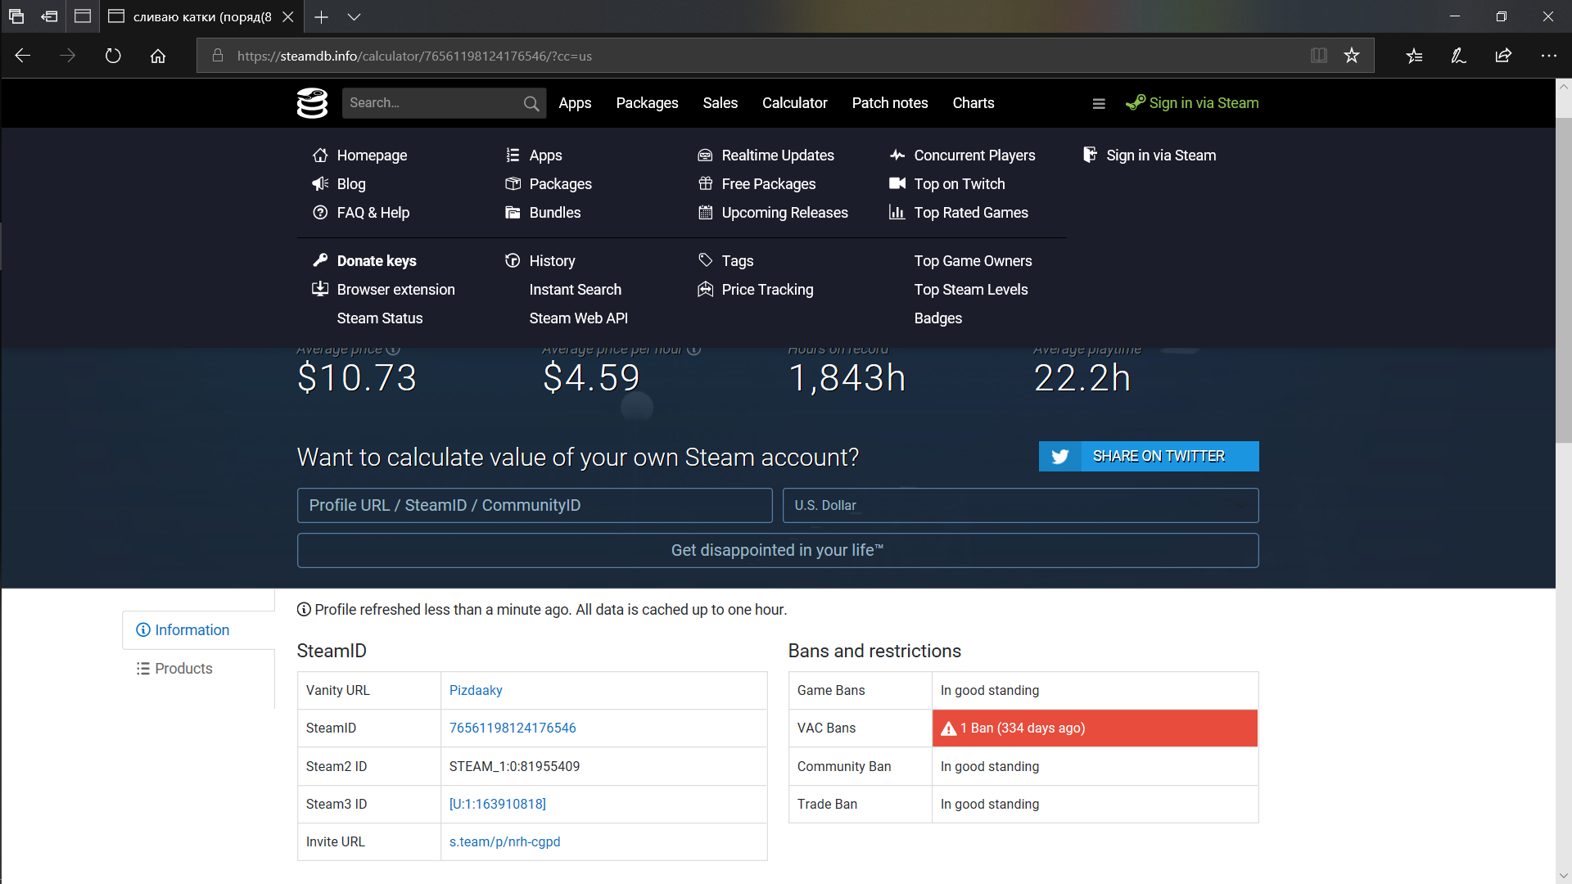This screenshot has width=1572, height=884.
Task: Click the share page icon
Action: pyautogui.click(x=1503, y=56)
